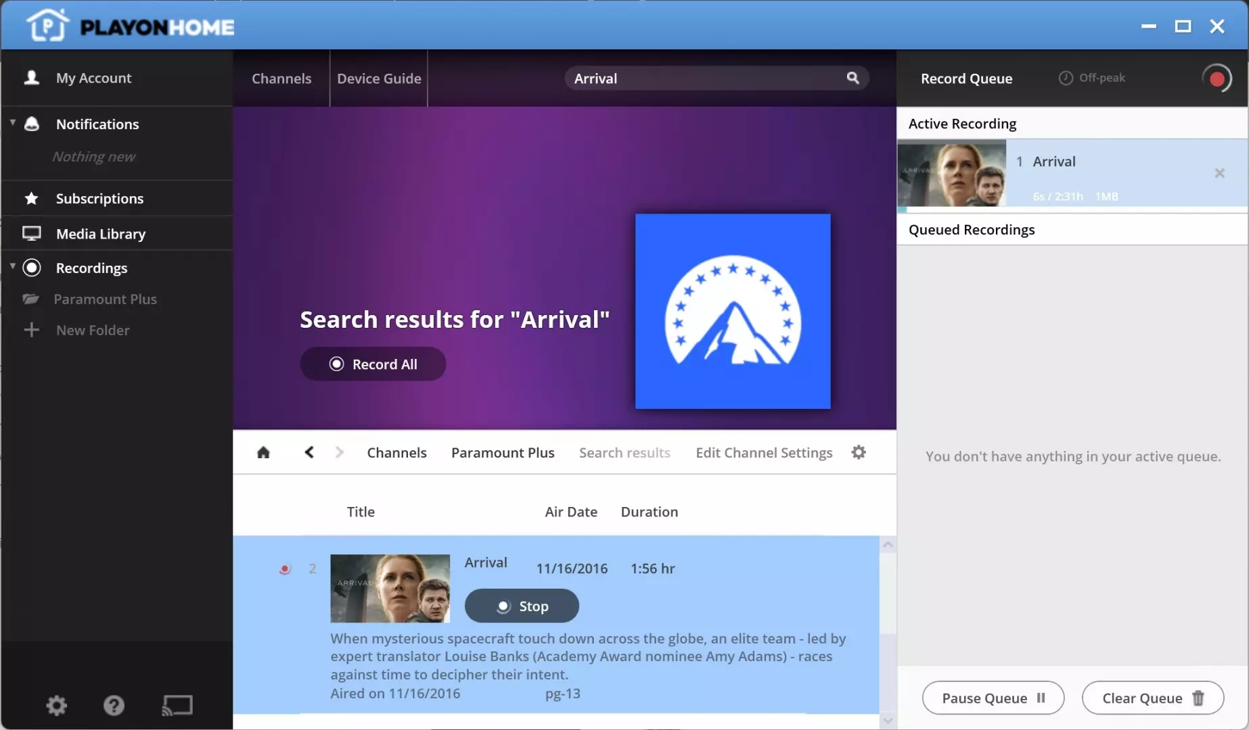This screenshot has width=1249, height=730.
Task: Sort results by Duration column
Action: pyautogui.click(x=649, y=512)
